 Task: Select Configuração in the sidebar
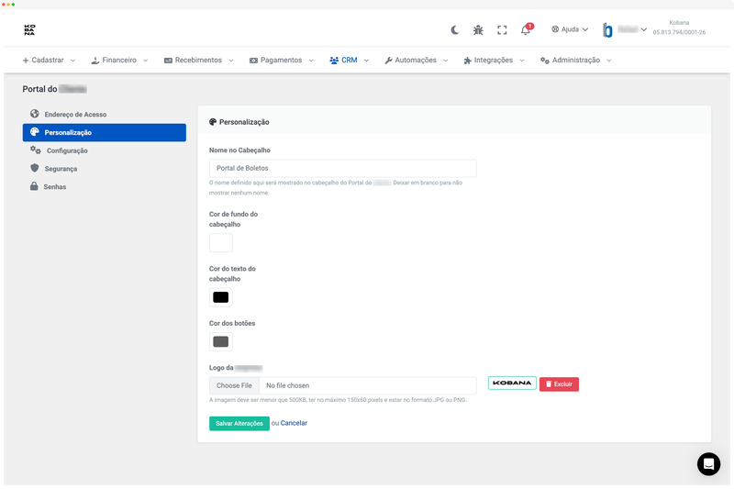pos(67,150)
